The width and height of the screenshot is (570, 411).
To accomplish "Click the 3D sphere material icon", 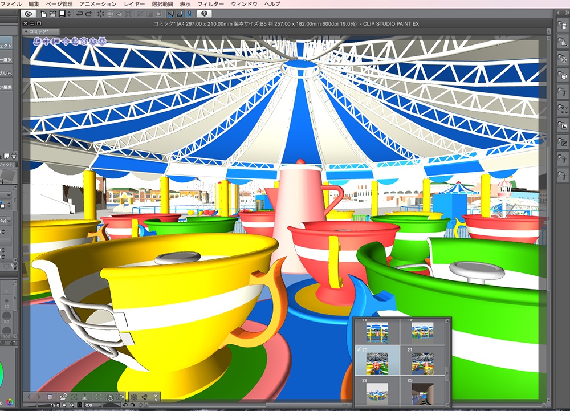I will pos(134,397).
